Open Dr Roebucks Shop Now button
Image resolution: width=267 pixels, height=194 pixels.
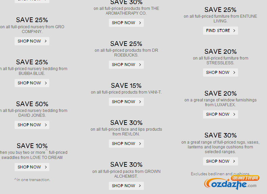[126, 65]
